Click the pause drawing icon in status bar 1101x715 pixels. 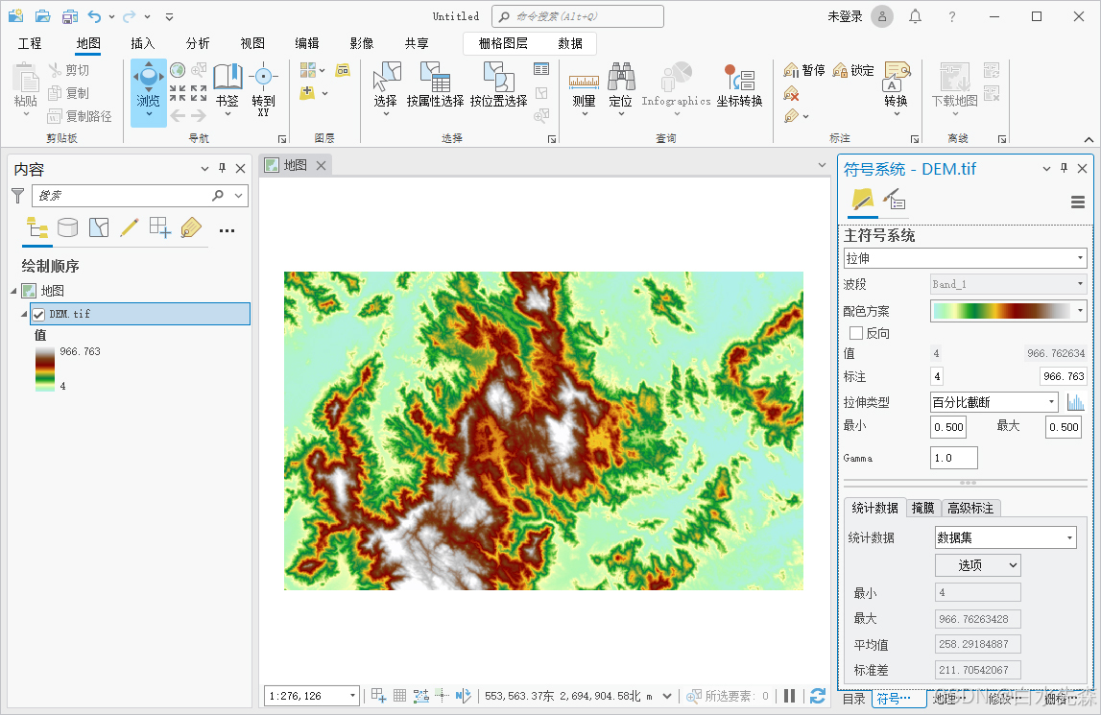pos(789,696)
